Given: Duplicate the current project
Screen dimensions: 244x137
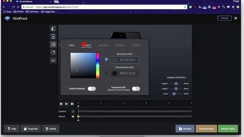Looking at the screenshot, I should click(31, 129).
